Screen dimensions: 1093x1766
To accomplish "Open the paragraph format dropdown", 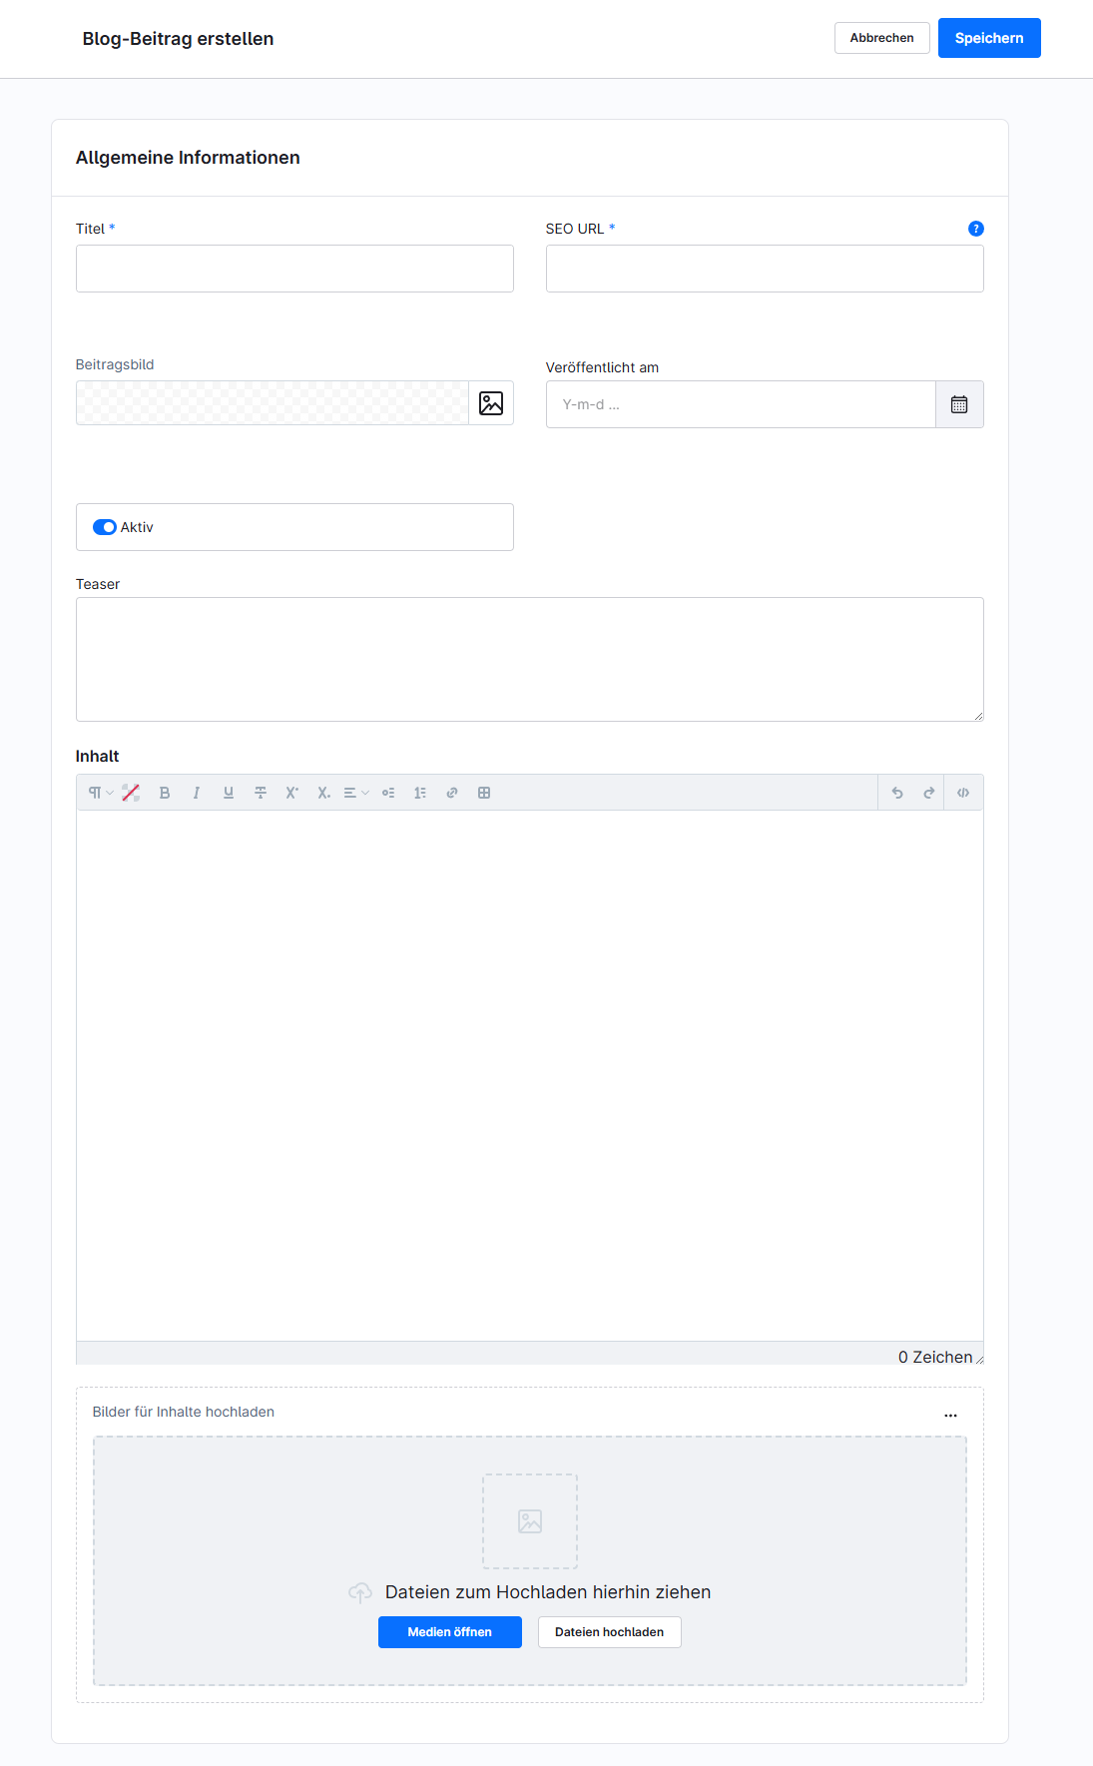I will pyautogui.click(x=100, y=793).
